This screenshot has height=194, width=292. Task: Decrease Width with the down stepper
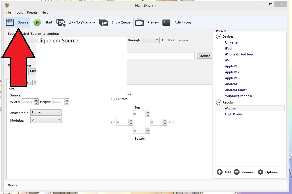pyautogui.click(x=36, y=103)
